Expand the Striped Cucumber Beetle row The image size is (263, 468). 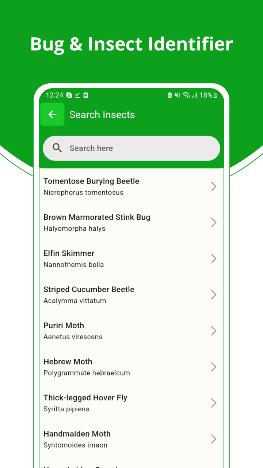point(214,295)
